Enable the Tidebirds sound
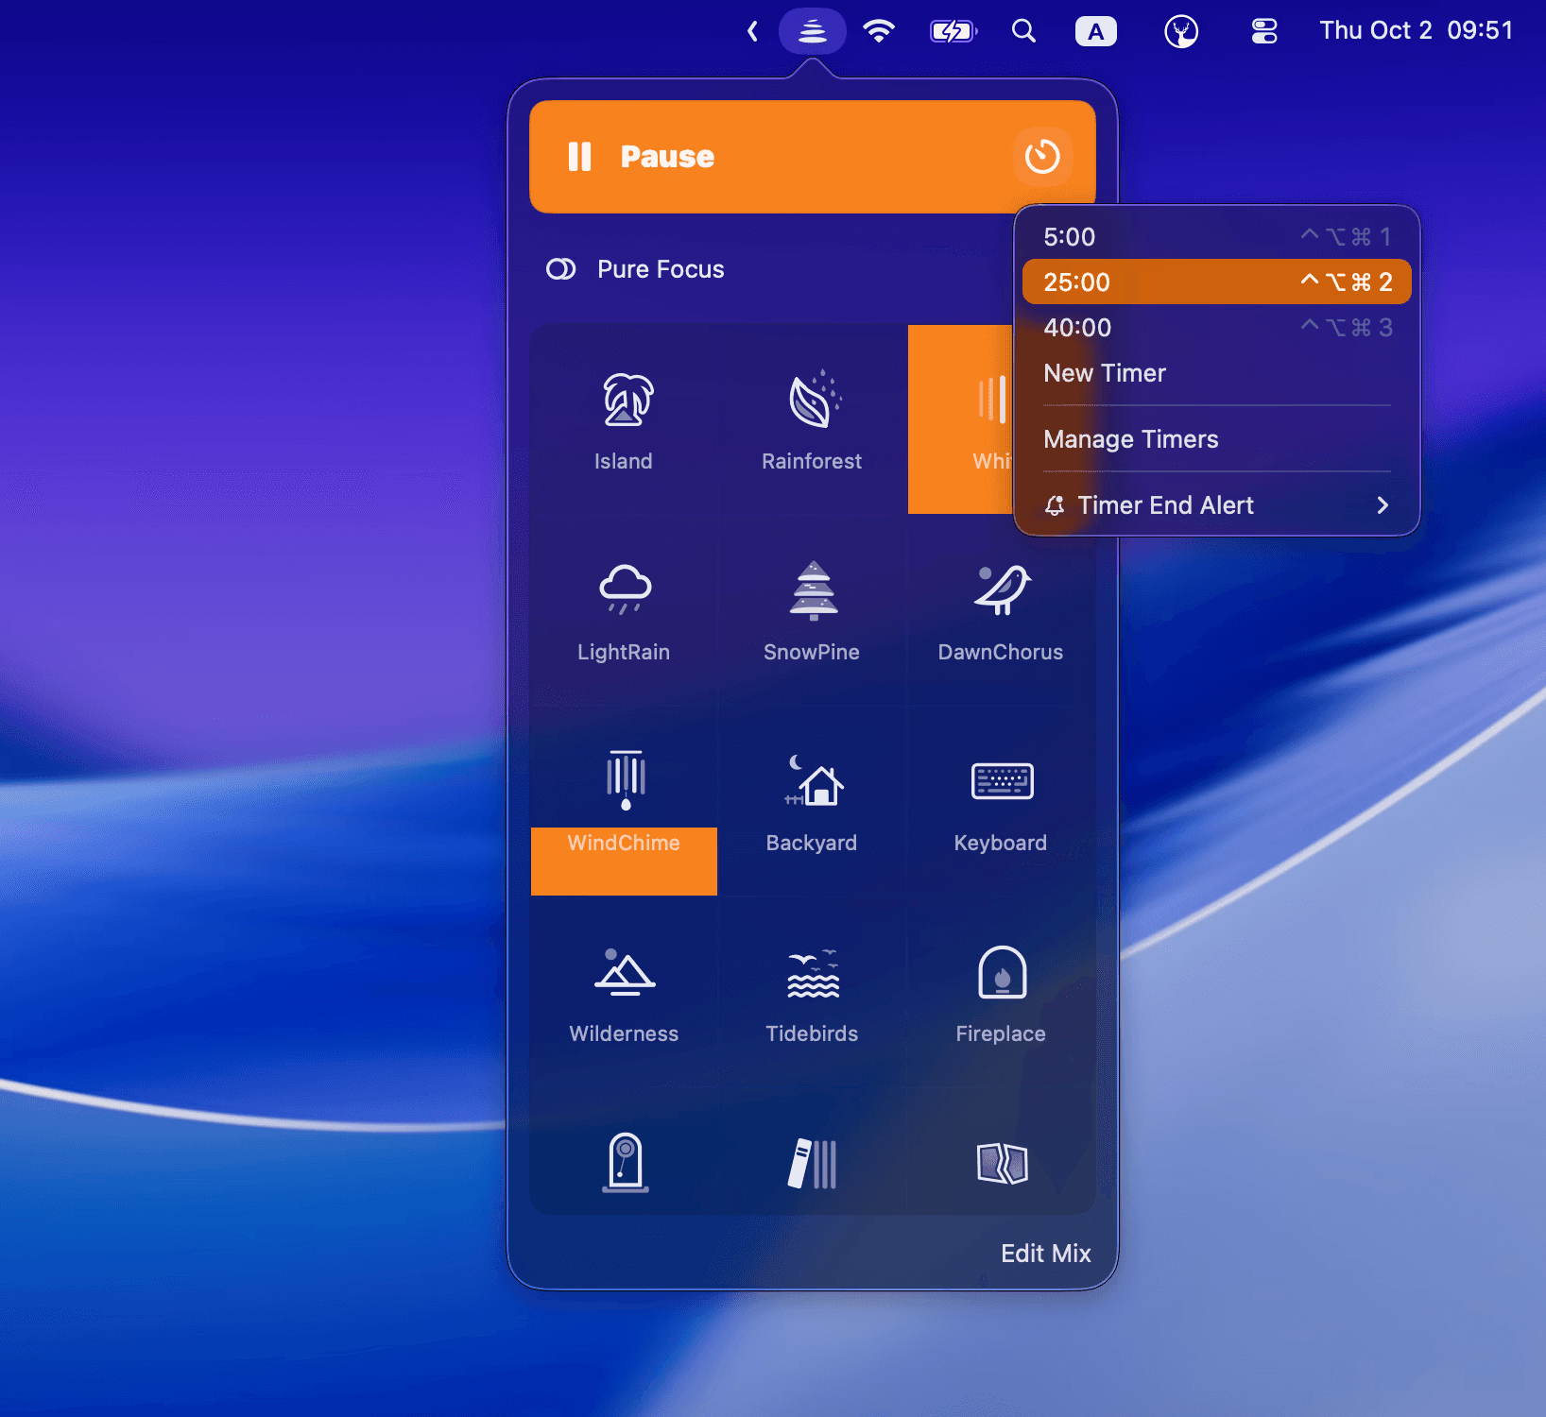1546x1417 pixels. pyautogui.click(x=812, y=993)
